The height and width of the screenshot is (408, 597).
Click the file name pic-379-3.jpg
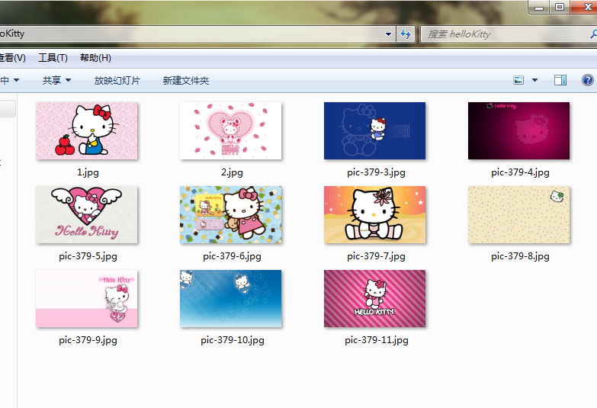(376, 172)
